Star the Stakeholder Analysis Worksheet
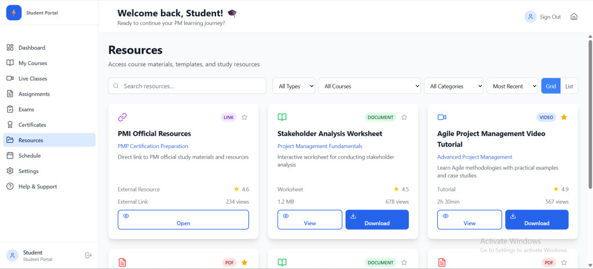The image size is (593, 269). pyautogui.click(x=404, y=117)
